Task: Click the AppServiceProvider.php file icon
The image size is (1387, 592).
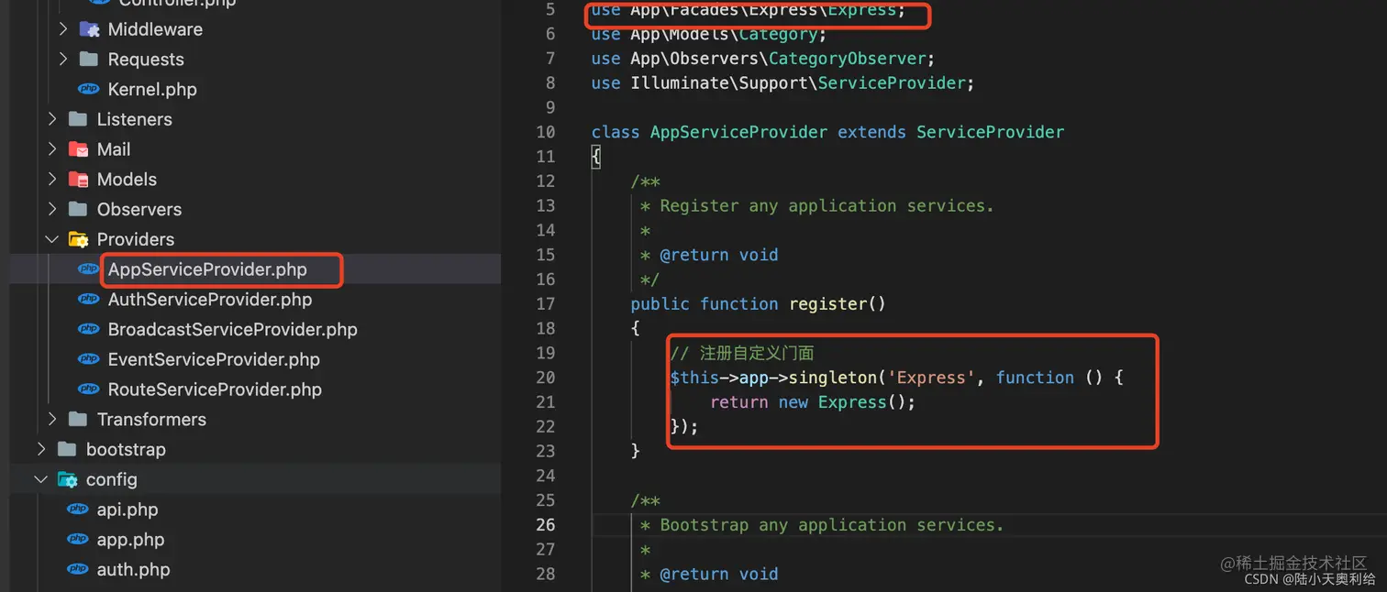Action: coord(89,269)
